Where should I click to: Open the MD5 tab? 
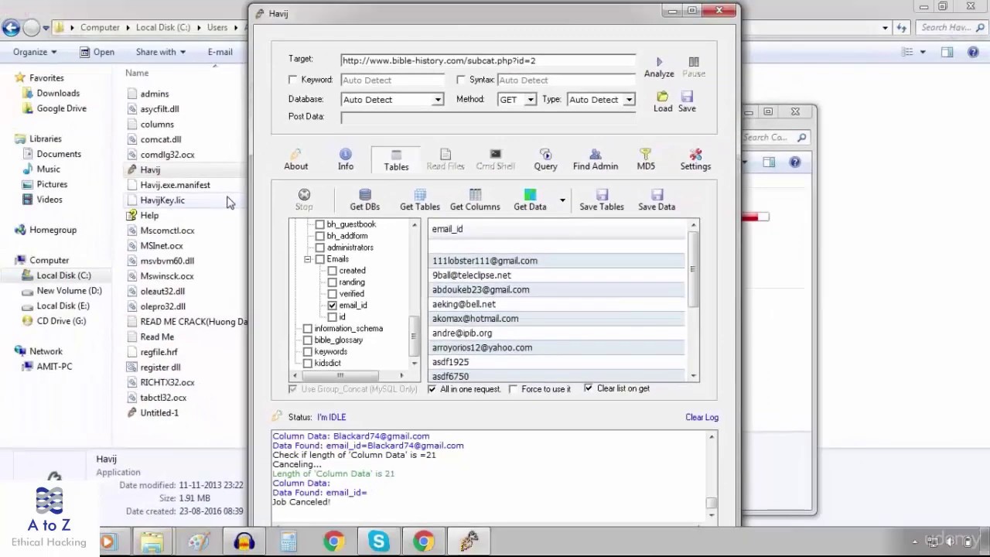coord(646,159)
